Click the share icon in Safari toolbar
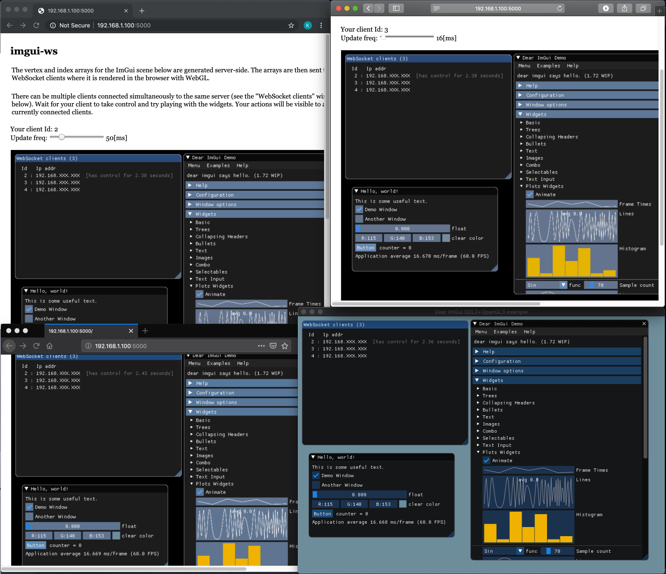The height and width of the screenshot is (574, 666). (x=624, y=8)
